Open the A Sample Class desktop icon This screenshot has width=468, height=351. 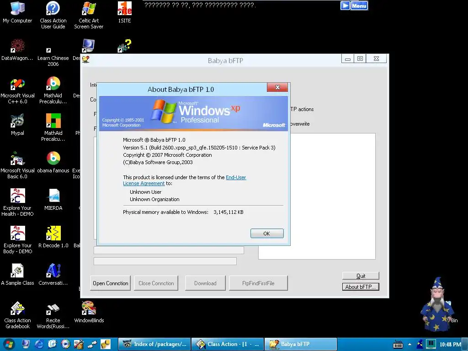(x=17, y=275)
